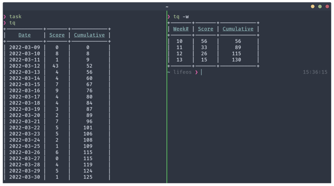
Task: Click week number 10 in weekly table
Action: [180, 41]
